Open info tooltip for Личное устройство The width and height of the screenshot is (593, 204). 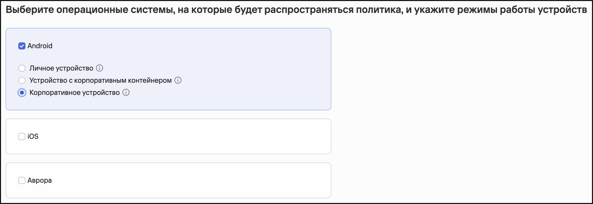click(x=100, y=68)
